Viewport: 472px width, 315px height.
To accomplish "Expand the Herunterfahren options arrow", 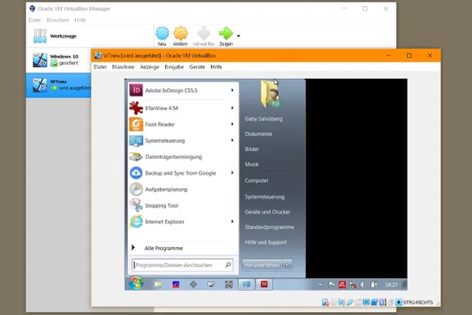I will pyautogui.click(x=288, y=264).
